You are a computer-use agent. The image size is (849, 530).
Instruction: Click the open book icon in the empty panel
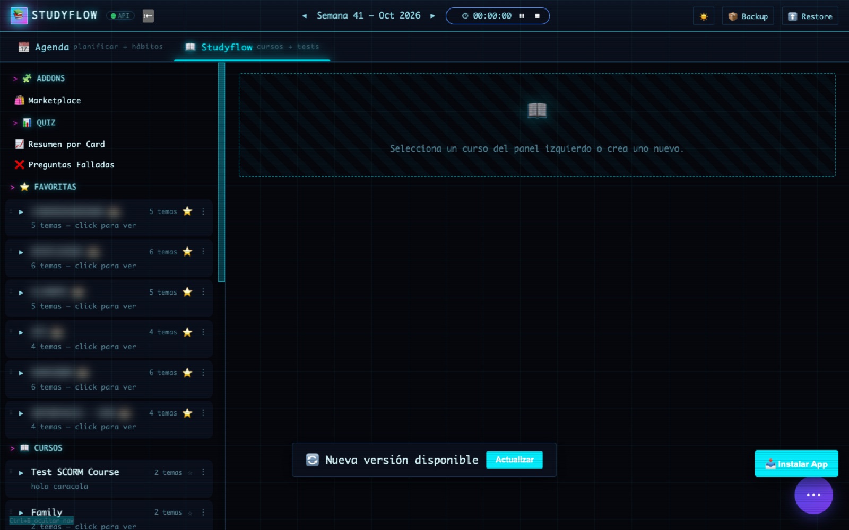[x=537, y=110]
